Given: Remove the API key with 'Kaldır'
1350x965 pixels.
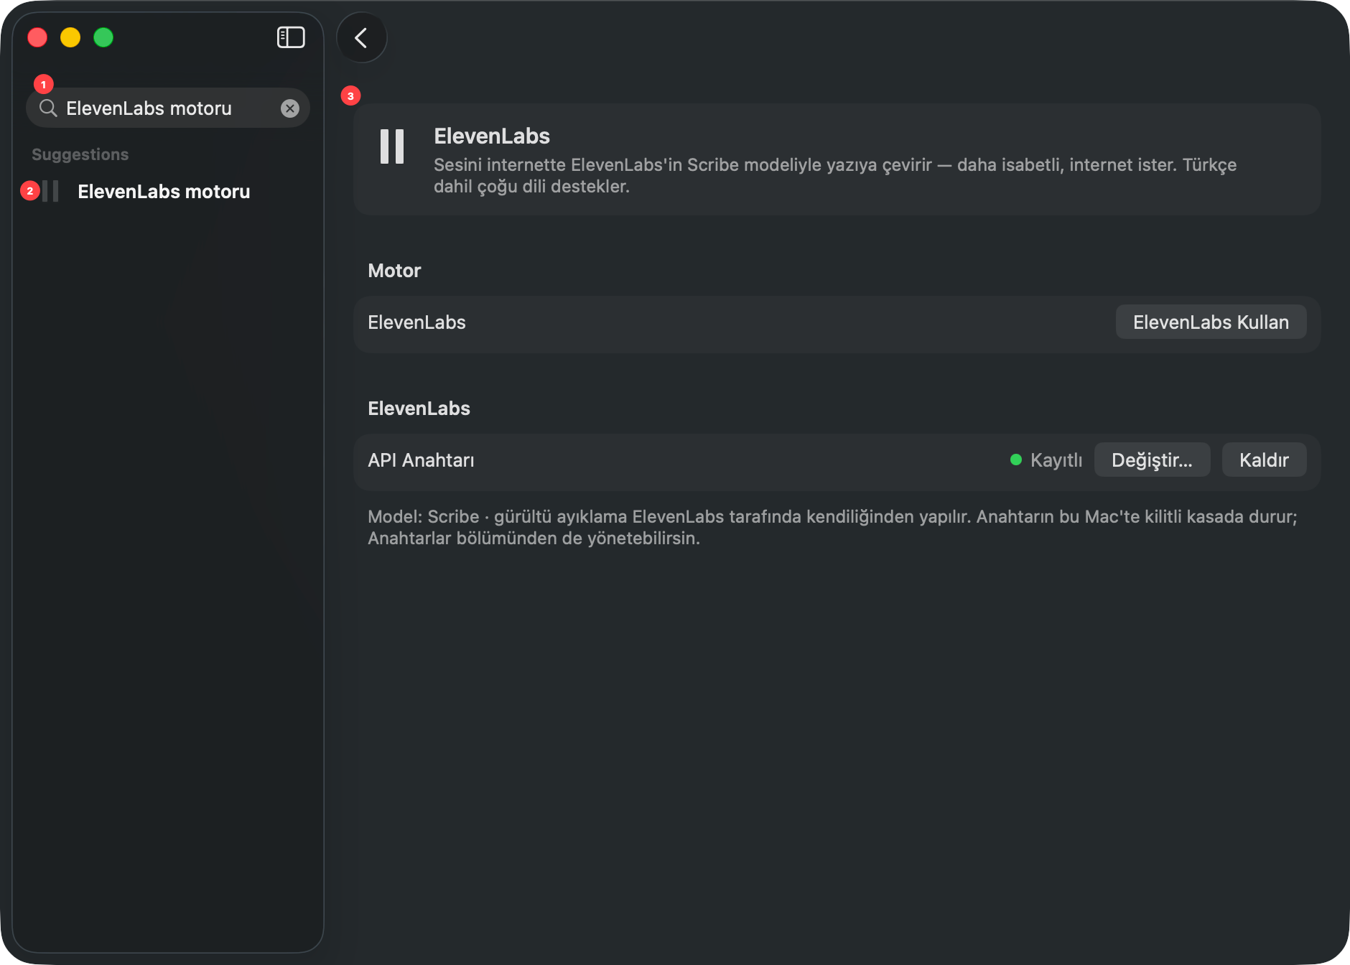Looking at the screenshot, I should pos(1264,460).
